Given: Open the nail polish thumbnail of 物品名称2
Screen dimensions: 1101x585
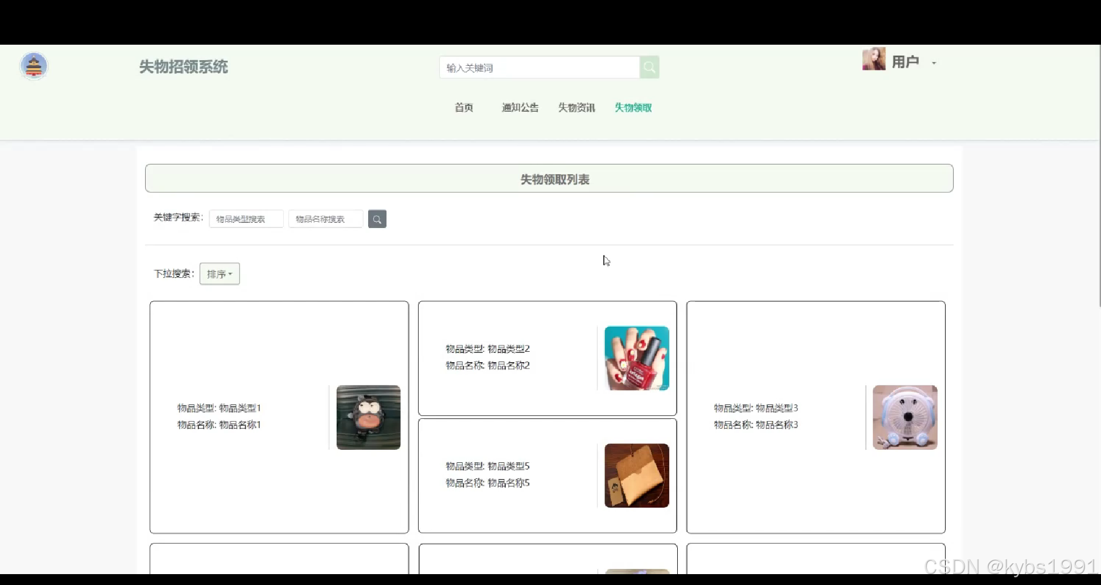Looking at the screenshot, I should tap(637, 358).
